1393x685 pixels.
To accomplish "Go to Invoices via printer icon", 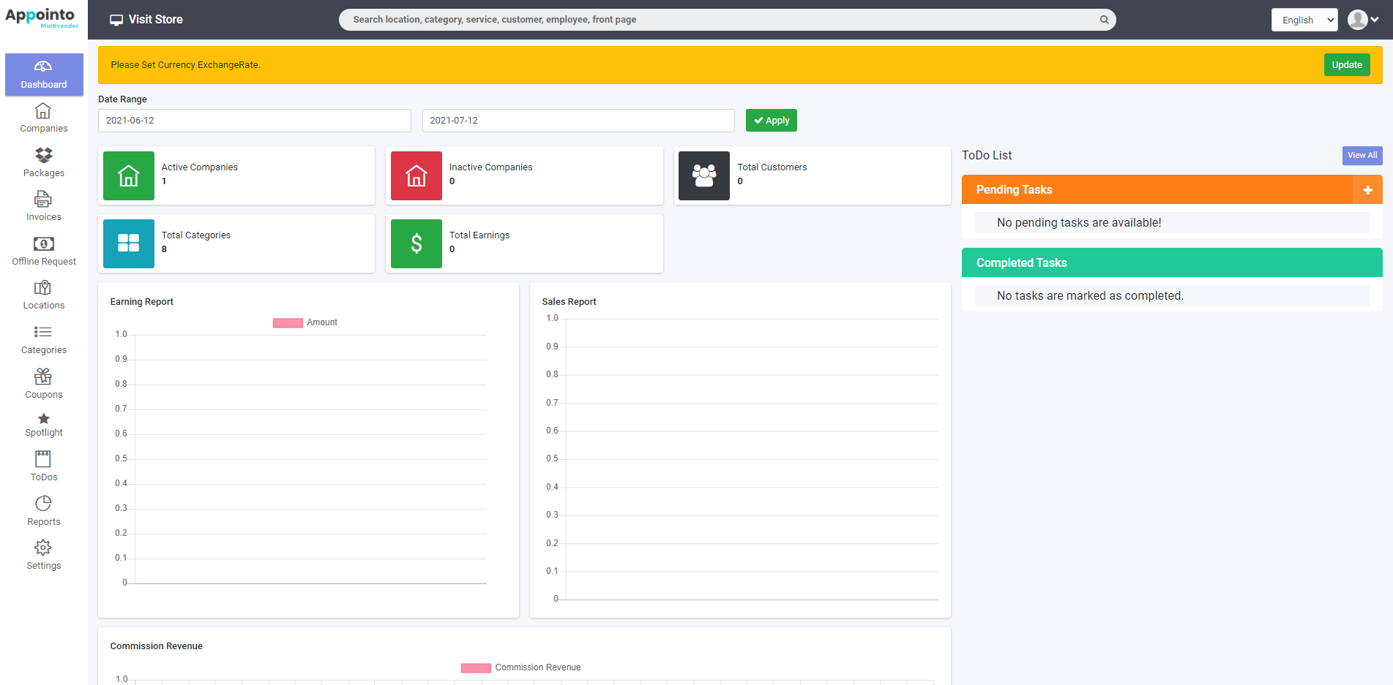I will 43,199.
